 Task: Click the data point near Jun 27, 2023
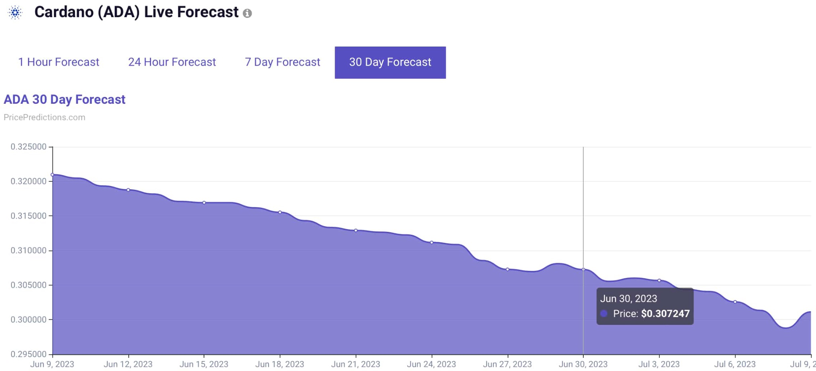(x=508, y=269)
